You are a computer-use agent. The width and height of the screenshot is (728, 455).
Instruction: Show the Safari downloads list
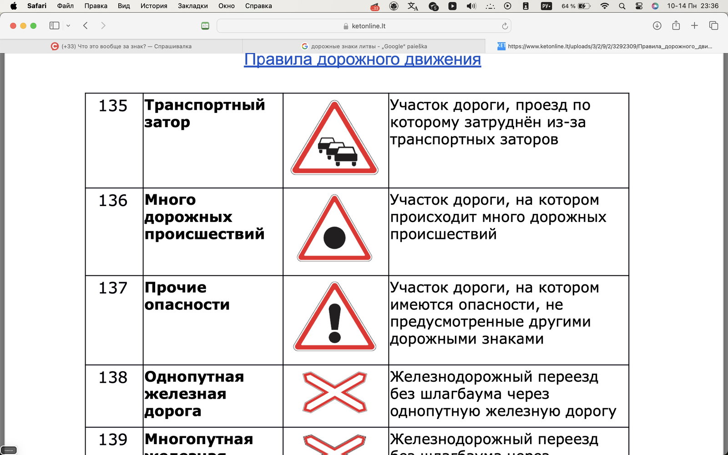coord(657,25)
